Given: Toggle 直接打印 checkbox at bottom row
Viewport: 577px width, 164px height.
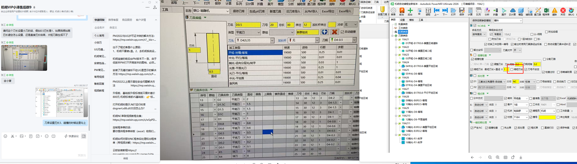Looking at the screenshot, I should 542,128.
